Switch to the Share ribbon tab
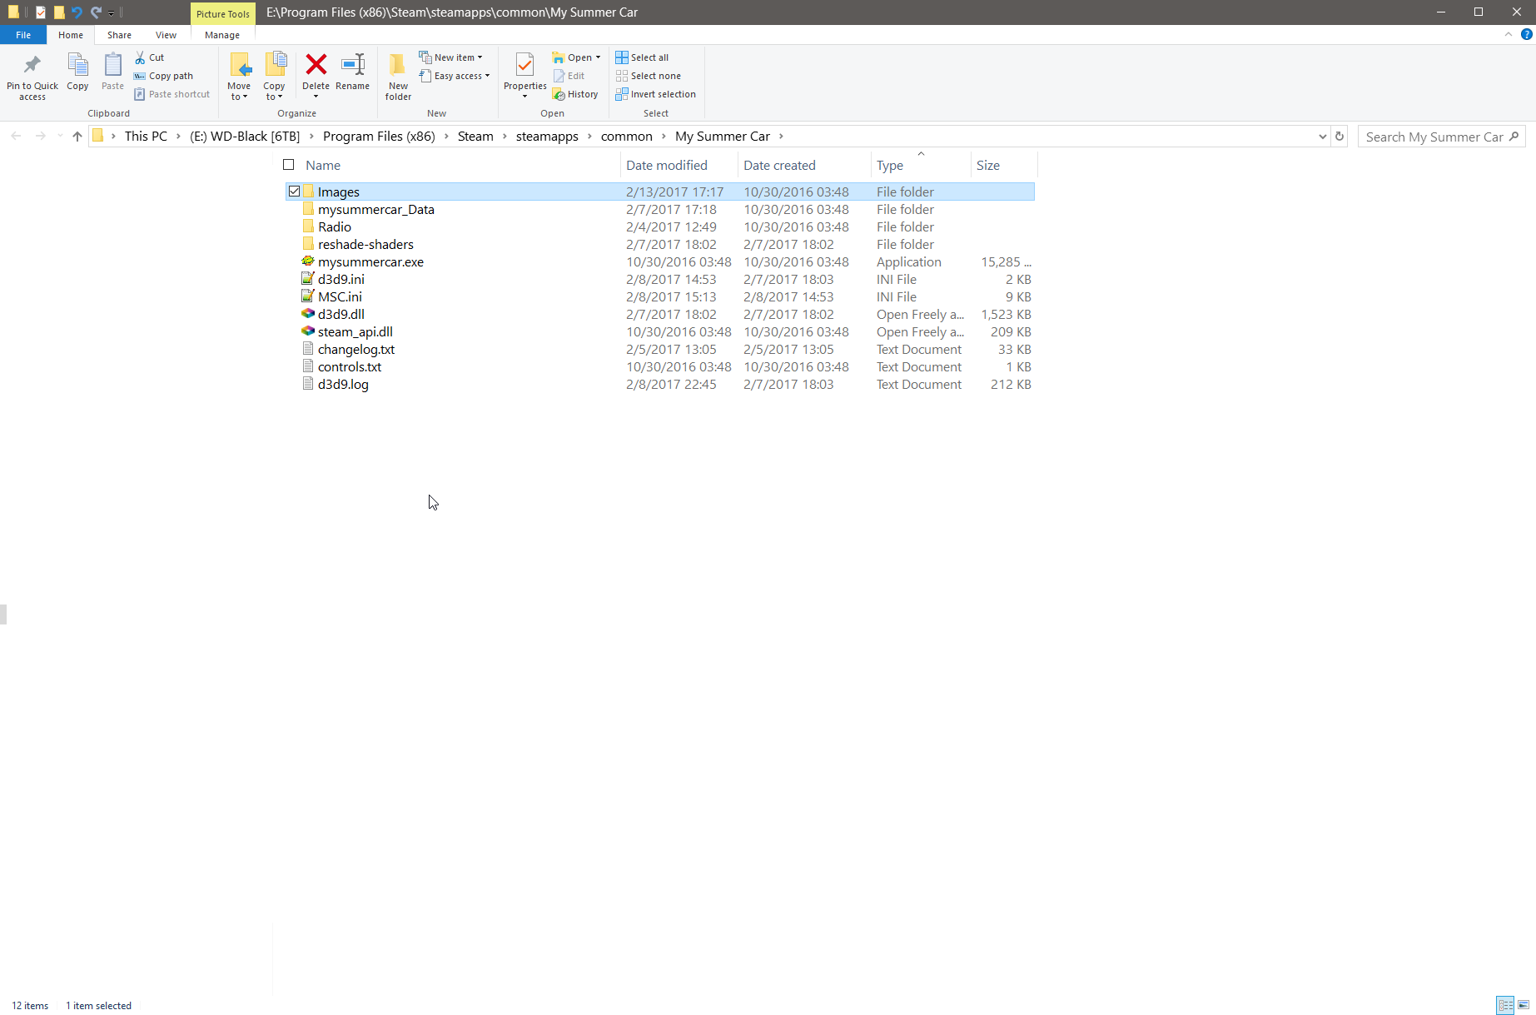Screen dimensions: 1536x1015 [119, 35]
